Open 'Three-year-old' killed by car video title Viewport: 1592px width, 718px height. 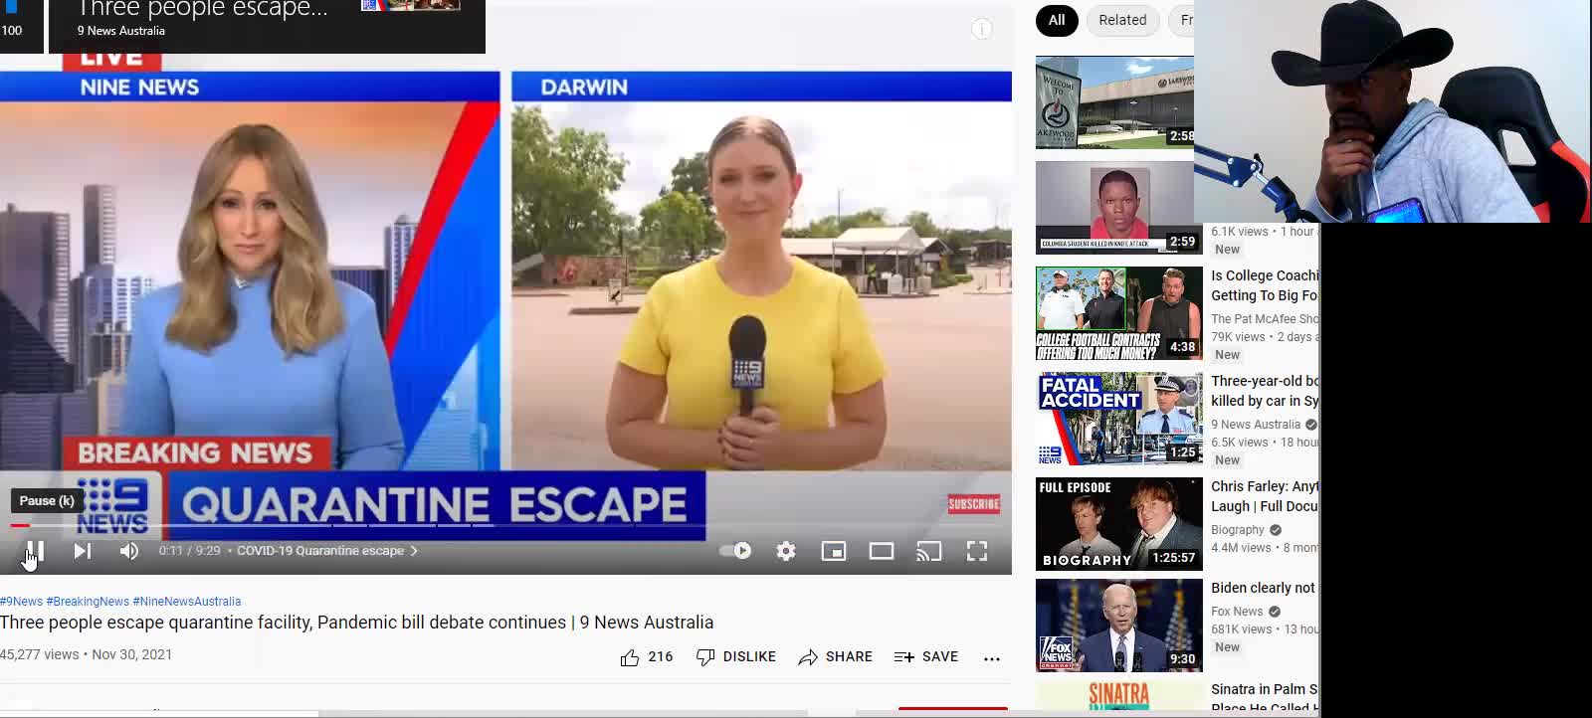tap(1265, 391)
